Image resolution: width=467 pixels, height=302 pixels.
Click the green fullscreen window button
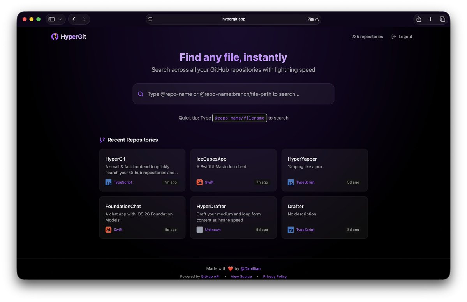coord(39,19)
